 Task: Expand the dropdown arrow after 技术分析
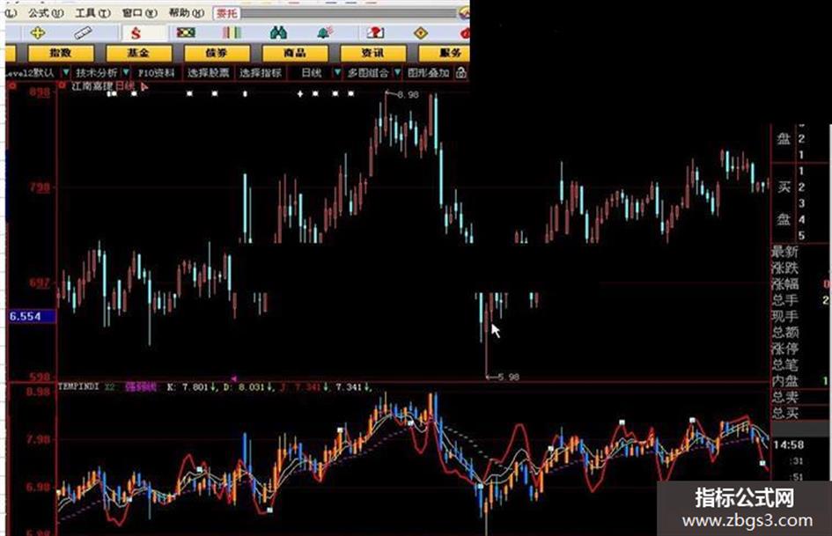126,72
